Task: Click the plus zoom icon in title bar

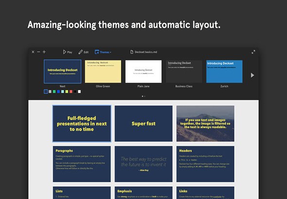Action: pyautogui.click(x=44, y=52)
